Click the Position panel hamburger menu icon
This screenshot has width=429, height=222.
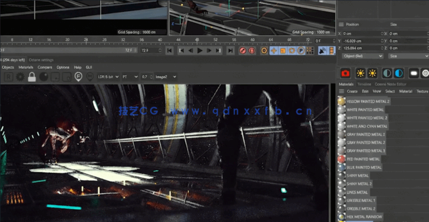click(x=341, y=24)
